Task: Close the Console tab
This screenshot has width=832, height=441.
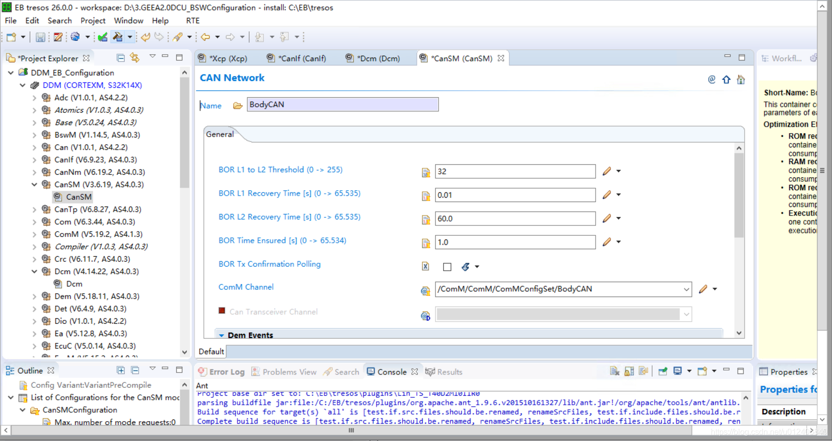Action: (415, 371)
